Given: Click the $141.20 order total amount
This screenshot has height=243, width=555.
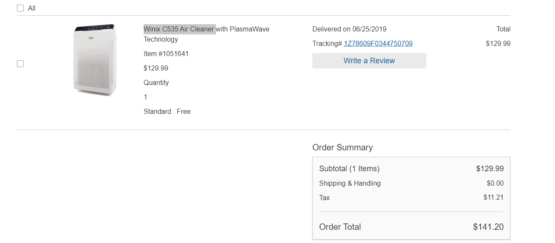Looking at the screenshot, I should (488, 227).
